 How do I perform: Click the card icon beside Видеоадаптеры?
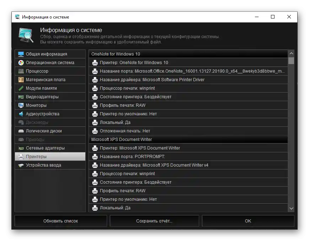tap(21, 97)
